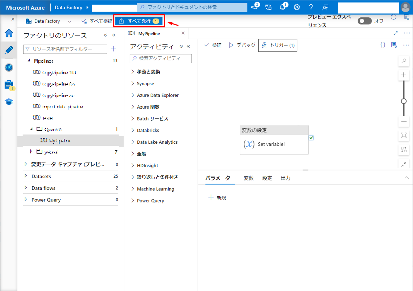The height and width of the screenshot is (291, 413).
Task: Open the notifications bell
Action: tap(283, 7)
